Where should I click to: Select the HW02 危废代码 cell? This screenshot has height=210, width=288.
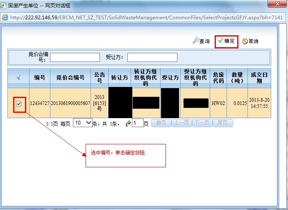click(218, 103)
